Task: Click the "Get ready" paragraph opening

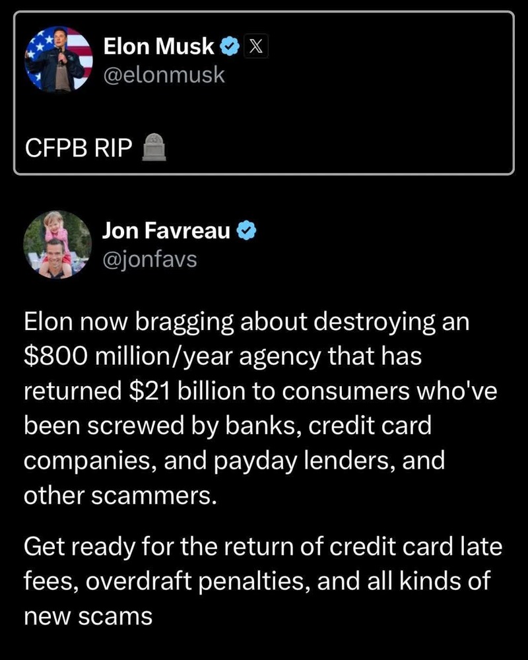Action: (x=80, y=548)
